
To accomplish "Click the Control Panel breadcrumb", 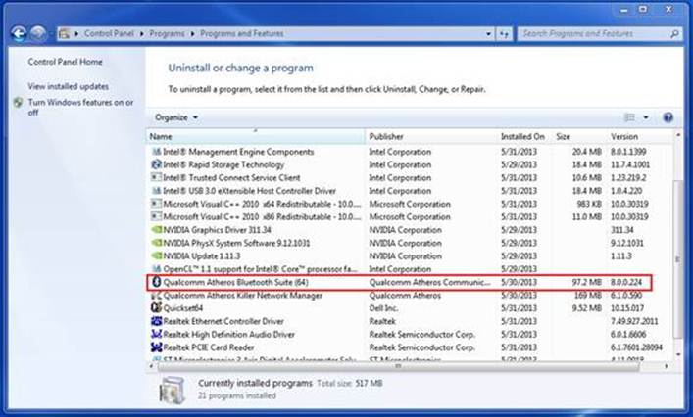I will point(109,34).
